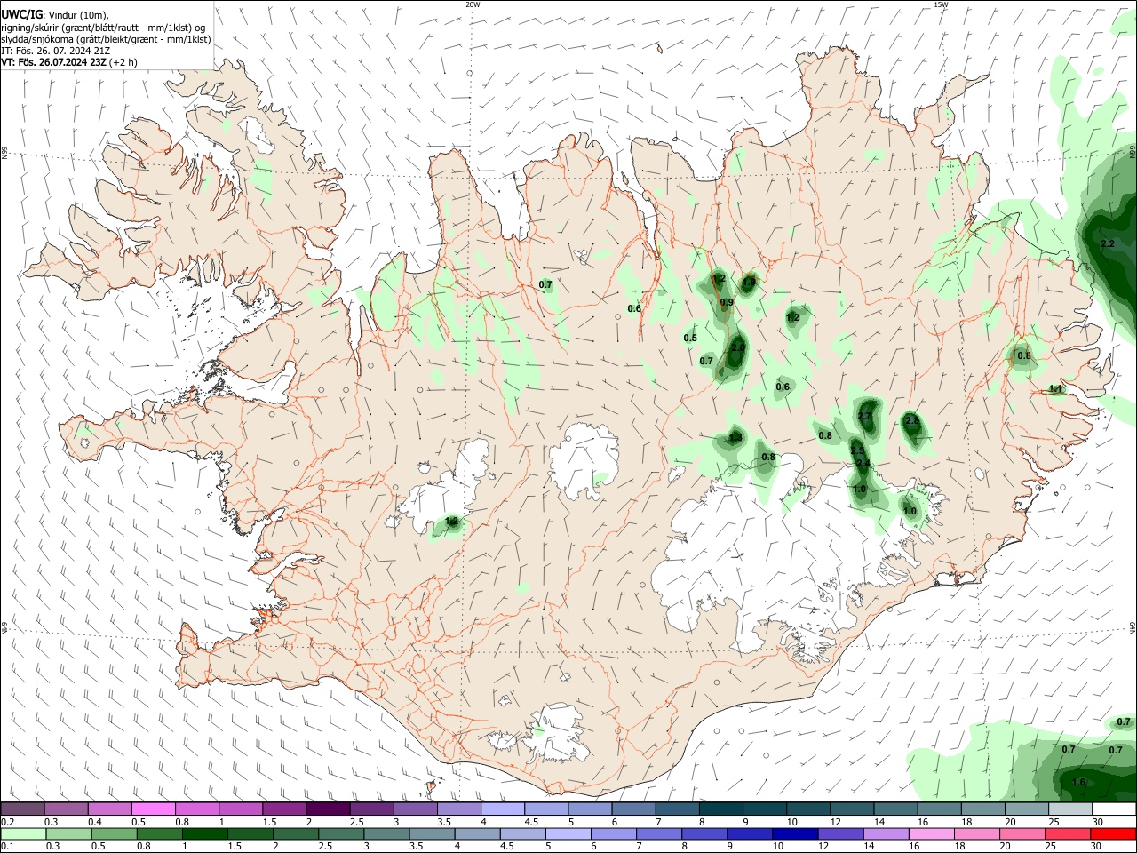1137x853 pixels.
Task: Pick the lower legend swatch labeled 25
Action: [x=1069, y=833]
